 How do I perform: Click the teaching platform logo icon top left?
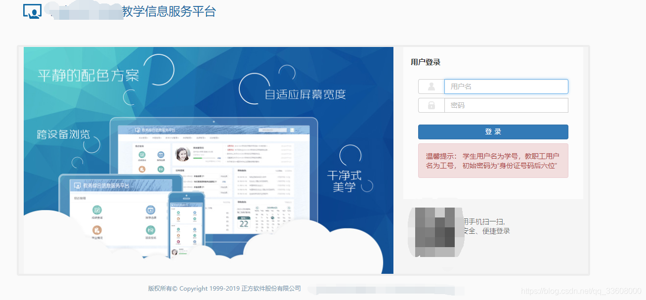(x=32, y=10)
